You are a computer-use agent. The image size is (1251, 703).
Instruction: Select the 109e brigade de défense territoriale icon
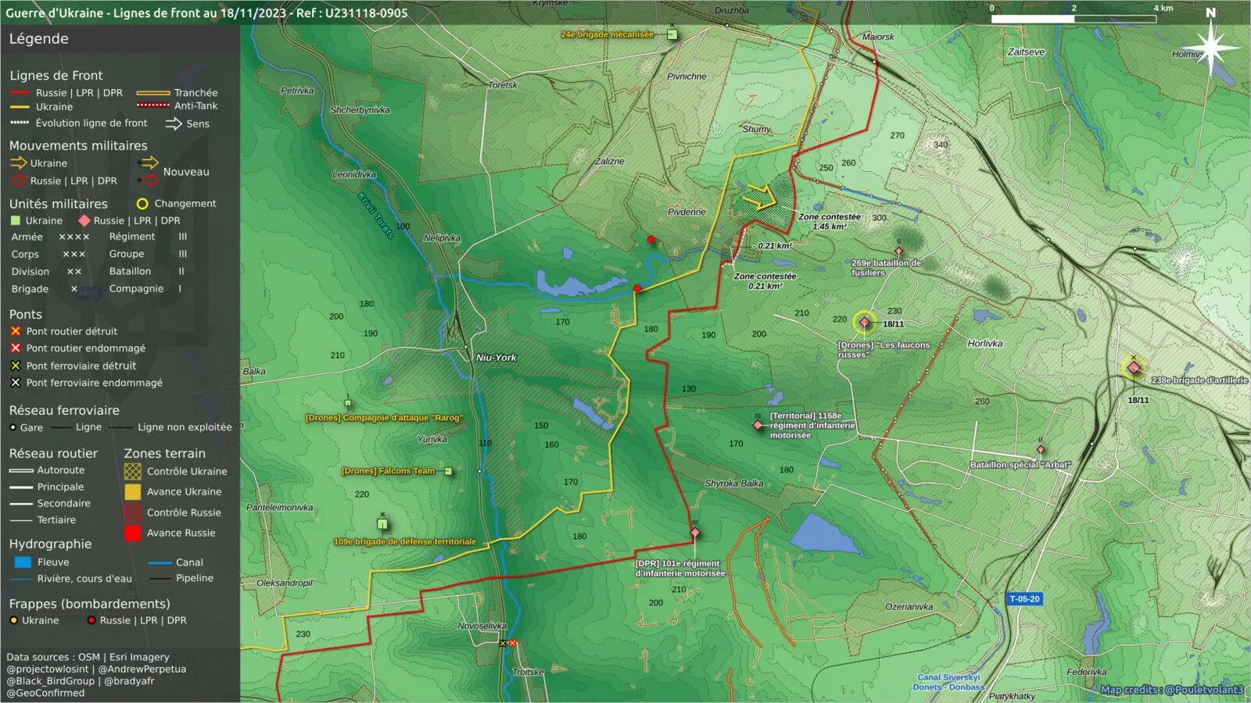coord(382,523)
